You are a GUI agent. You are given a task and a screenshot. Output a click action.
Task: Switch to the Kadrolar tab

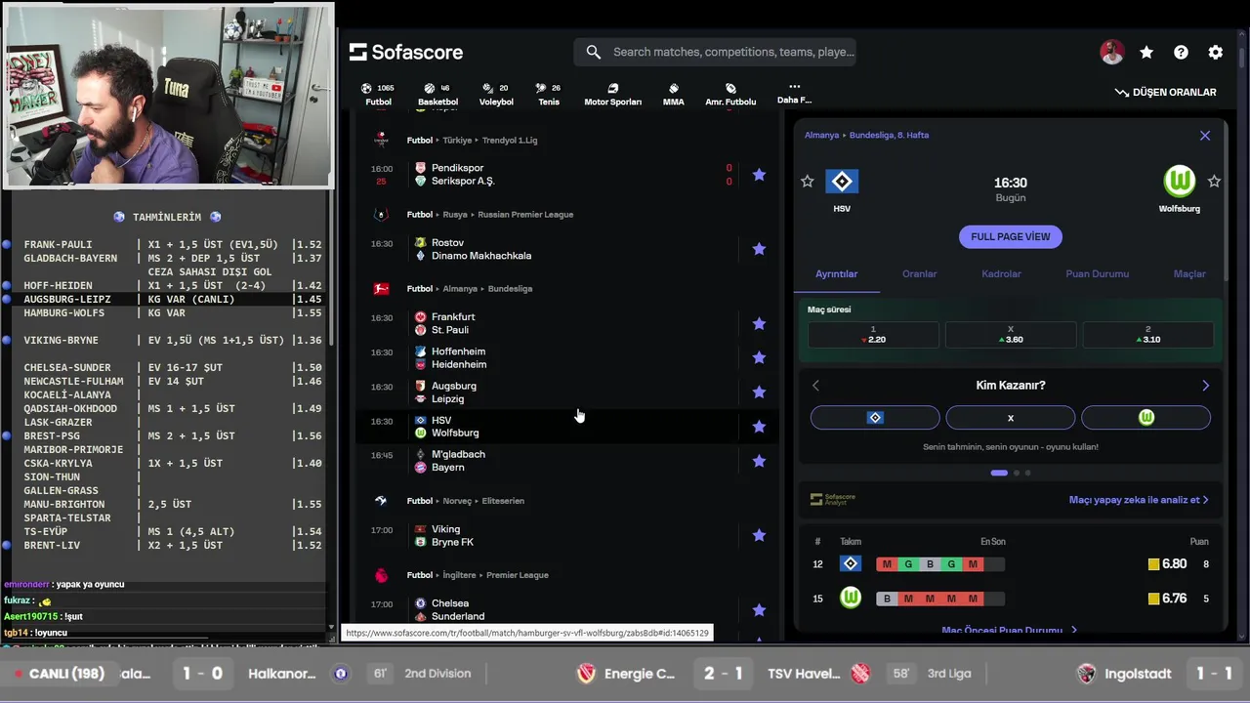(1001, 274)
